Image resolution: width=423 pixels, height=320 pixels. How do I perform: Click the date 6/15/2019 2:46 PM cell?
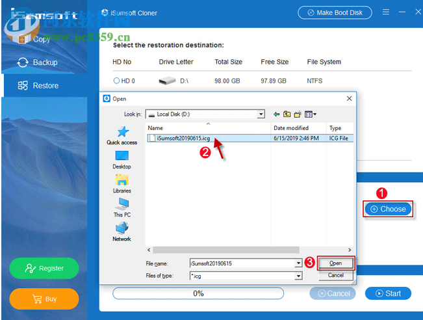296,139
